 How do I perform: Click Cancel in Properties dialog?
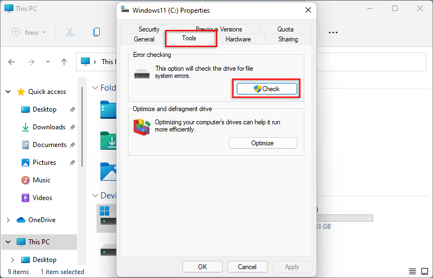tap(247, 266)
